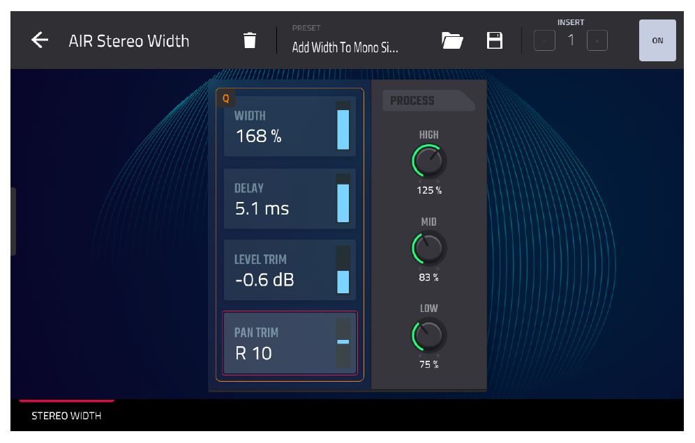Save preset with the floppy disk icon
Screen dimensions: 695x443
[494, 40]
